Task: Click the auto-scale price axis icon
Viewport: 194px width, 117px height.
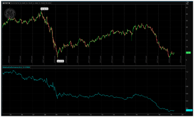Action: [187, 3]
